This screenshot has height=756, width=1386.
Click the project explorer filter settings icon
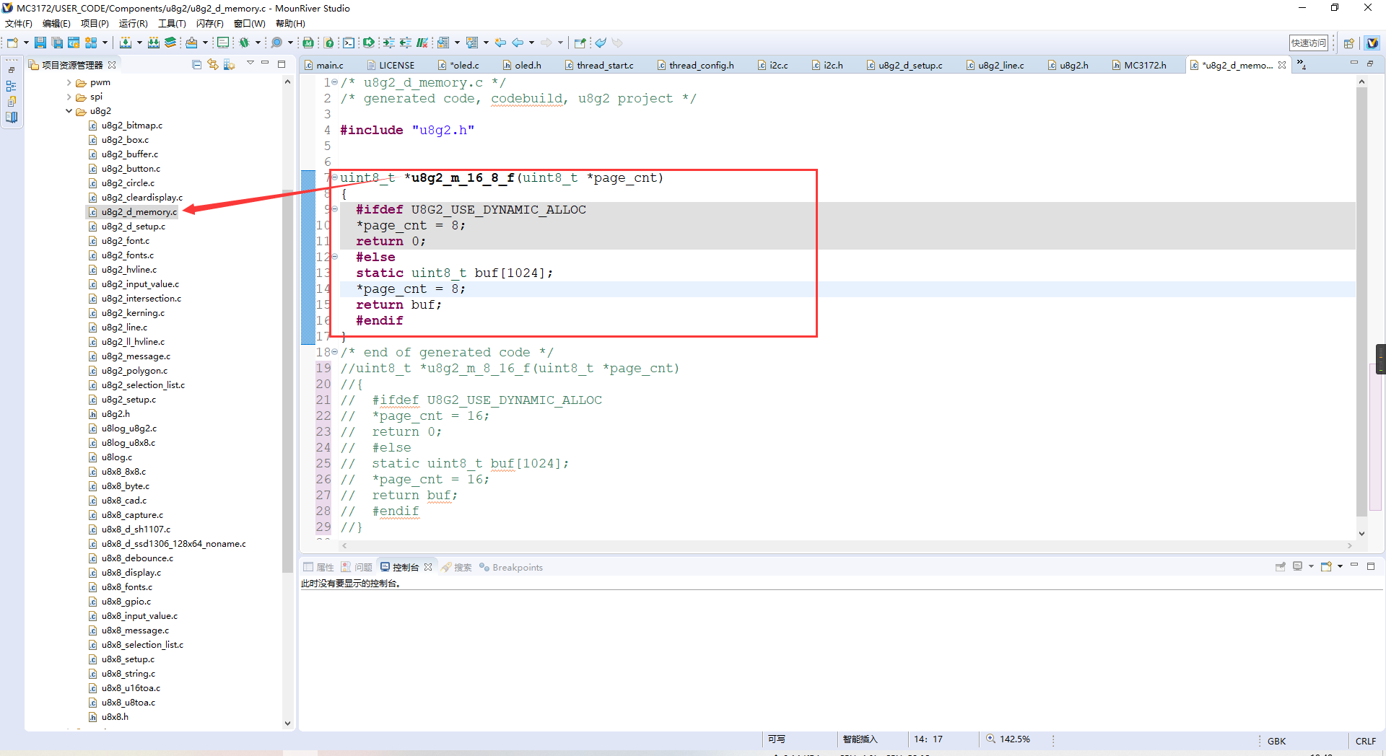[x=230, y=64]
